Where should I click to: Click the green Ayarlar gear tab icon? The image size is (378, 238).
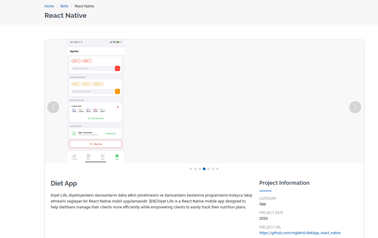[x=117, y=156]
